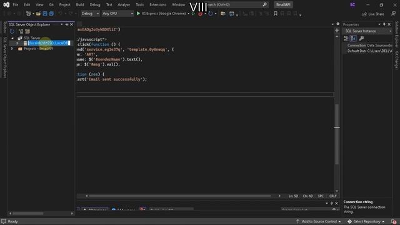Viewport: 400px width, 225px height.
Task: Switch Properties to Alphabetical sort
Action: point(353,39)
